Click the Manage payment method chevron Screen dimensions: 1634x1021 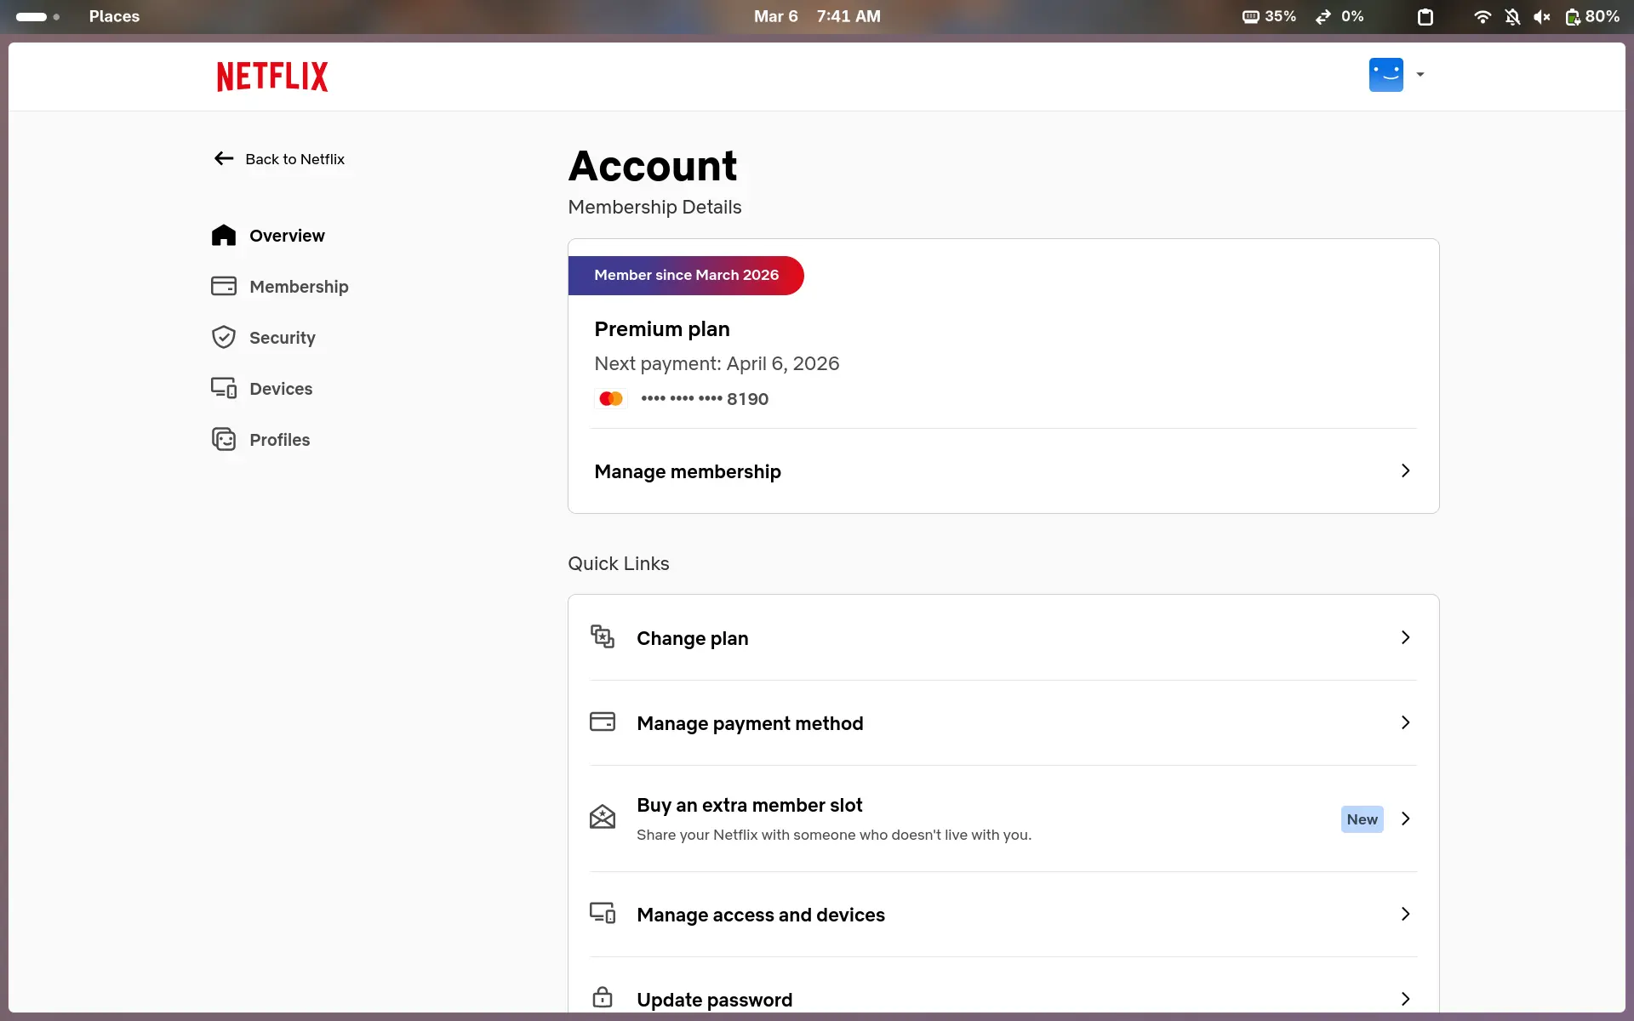click(x=1405, y=722)
